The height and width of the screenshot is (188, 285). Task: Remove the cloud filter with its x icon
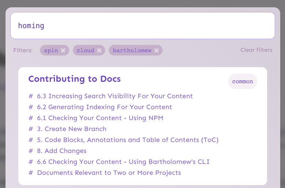tap(99, 50)
